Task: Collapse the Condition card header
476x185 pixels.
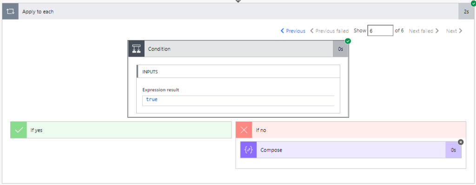Action: pos(238,49)
